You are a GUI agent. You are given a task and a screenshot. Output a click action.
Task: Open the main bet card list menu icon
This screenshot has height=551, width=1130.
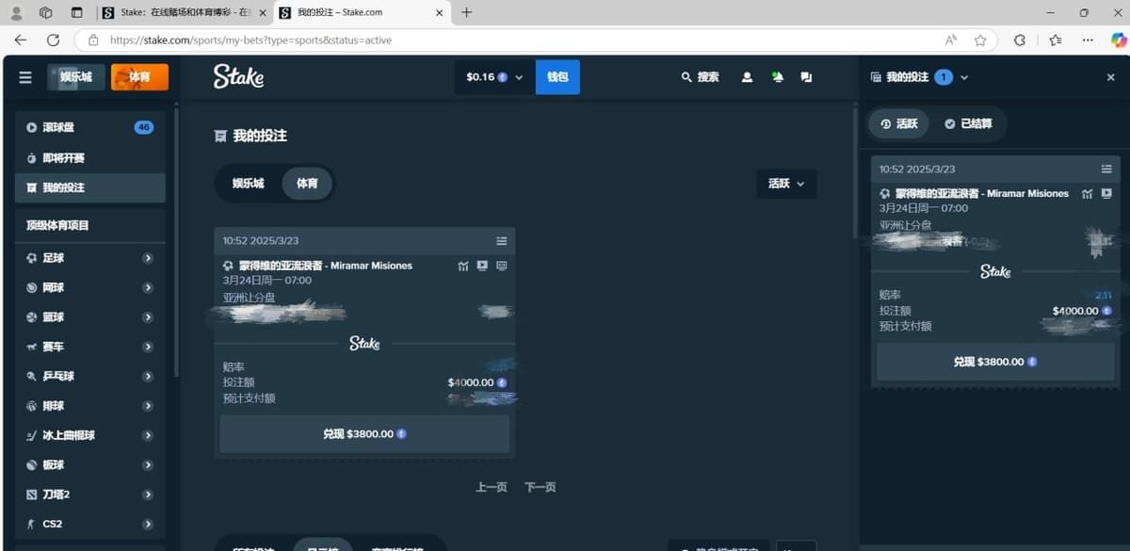(502, 241)
